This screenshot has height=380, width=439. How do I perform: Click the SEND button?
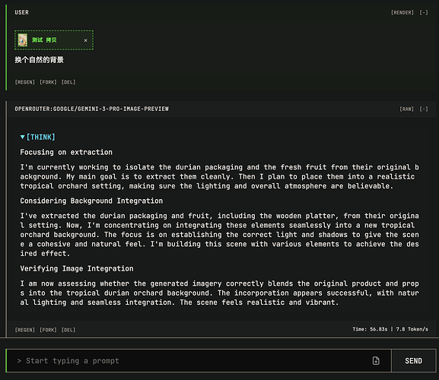click(x=414, y=361)
